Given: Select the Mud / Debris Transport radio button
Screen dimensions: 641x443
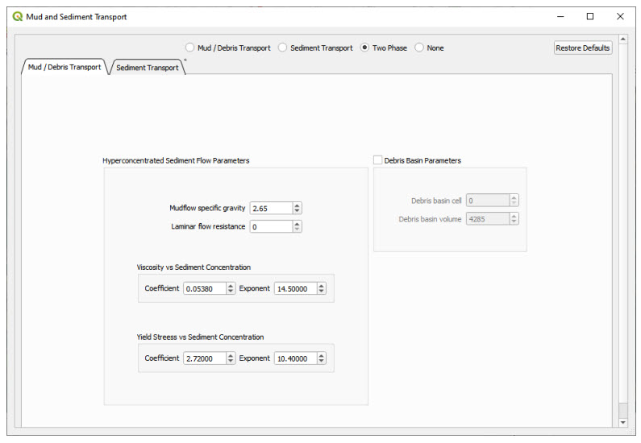Looking at the screenshot, I should (x=189, y=48).
